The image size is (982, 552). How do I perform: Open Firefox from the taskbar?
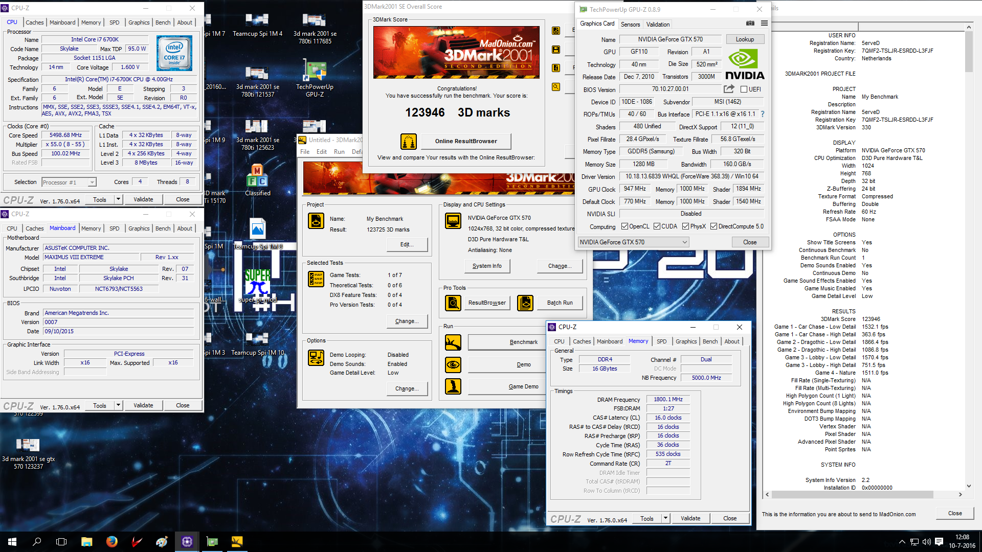click(111, 541)
